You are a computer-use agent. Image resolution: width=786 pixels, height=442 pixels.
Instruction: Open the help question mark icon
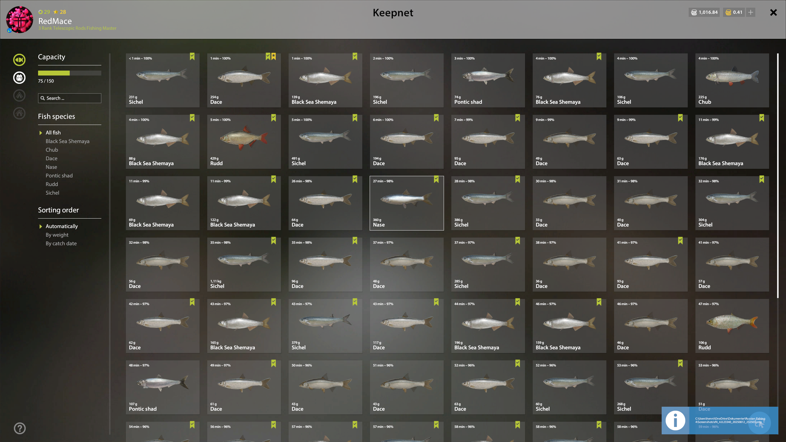[20, 428]
